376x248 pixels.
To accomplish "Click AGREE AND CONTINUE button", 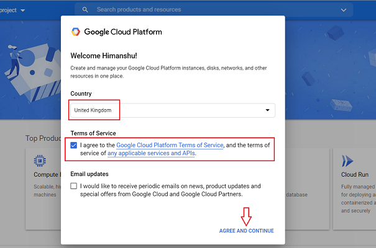I will [x=247, y=231].
